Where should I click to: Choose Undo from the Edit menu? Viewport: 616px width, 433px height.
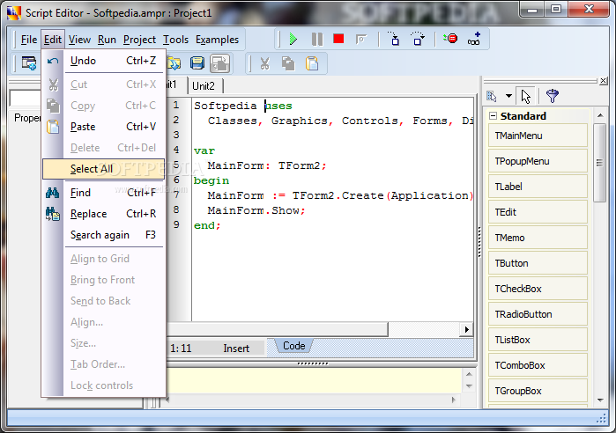(x=103, y=61)
